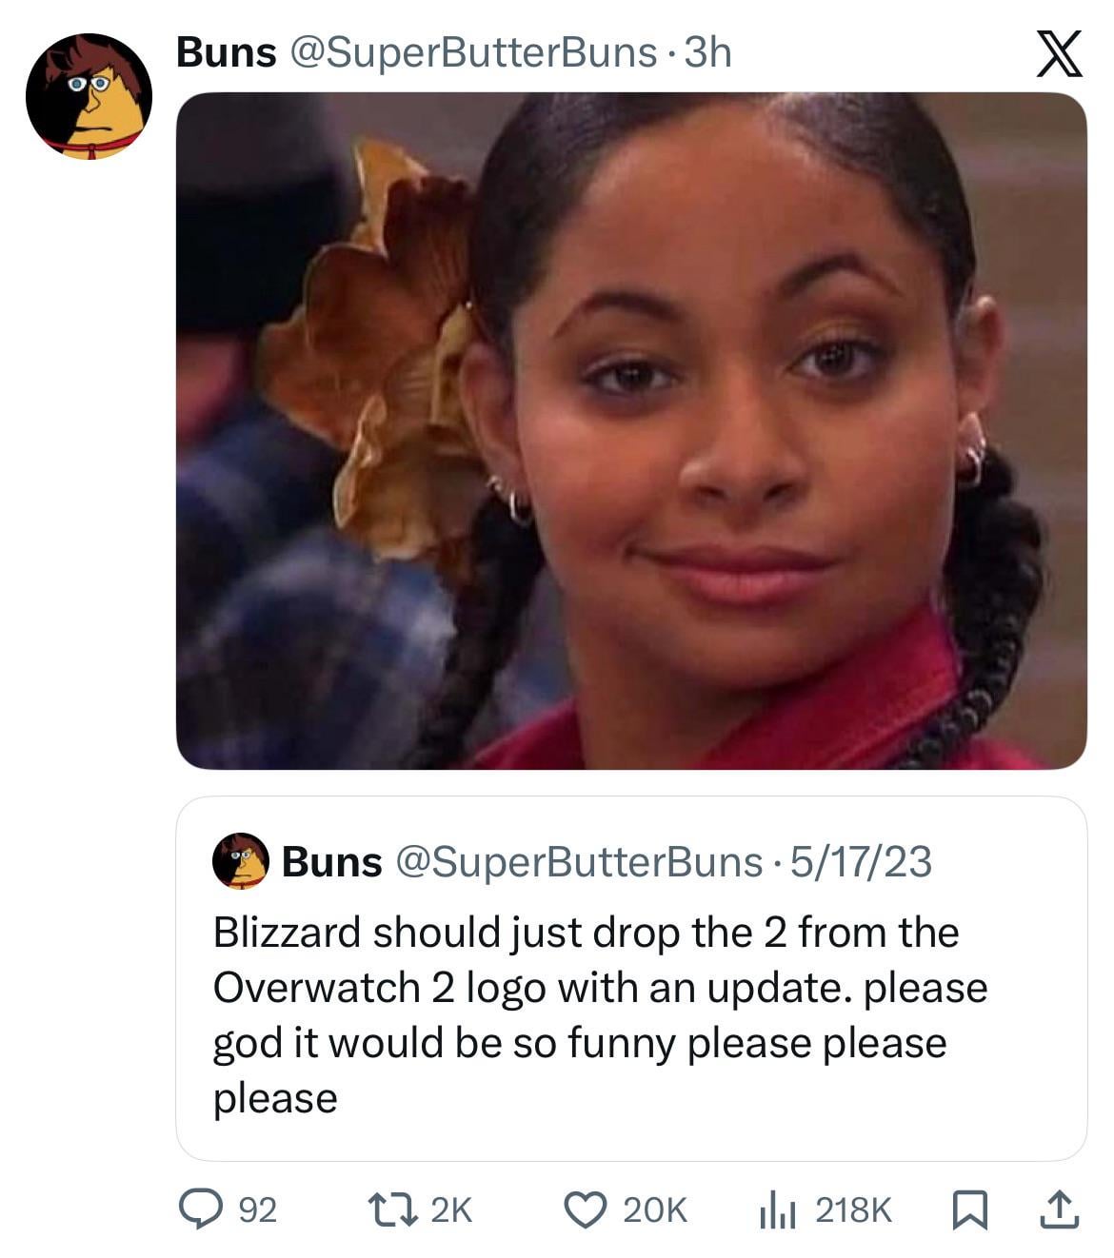Image resolution: width=1114 pixels, height=1258 pixels.
Task: Open the post via the 3h timestamp
Action: [707, 52]
